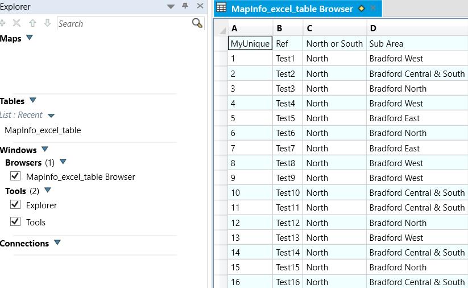Pin the Explorer panel with pushpin icon

pyautogui.click(x=185, y=6)
